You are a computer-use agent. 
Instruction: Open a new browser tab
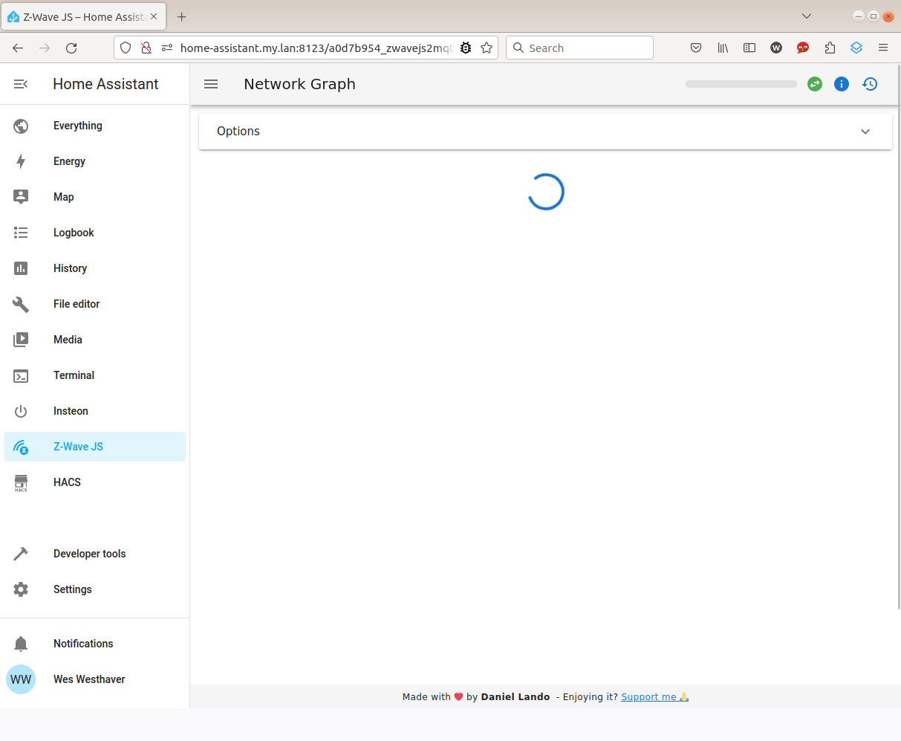182,16
